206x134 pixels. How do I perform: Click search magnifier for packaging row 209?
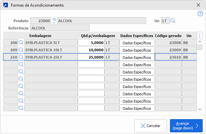pyautogui.click(x=21, y=50)
